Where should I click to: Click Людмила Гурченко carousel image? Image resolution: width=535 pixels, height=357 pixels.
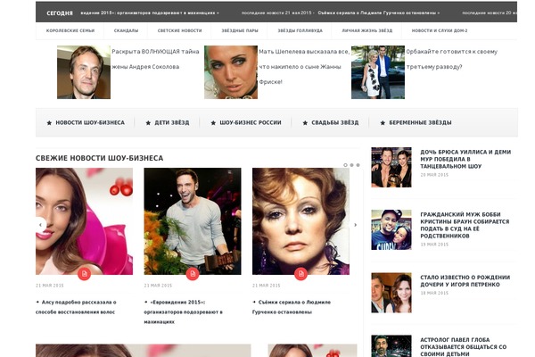(300, 221)
